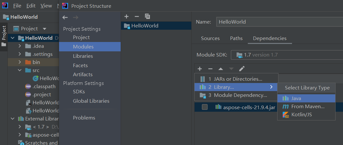Move dependency up arrow
Screen dimensions: 343x145
(x=221, y=69)
